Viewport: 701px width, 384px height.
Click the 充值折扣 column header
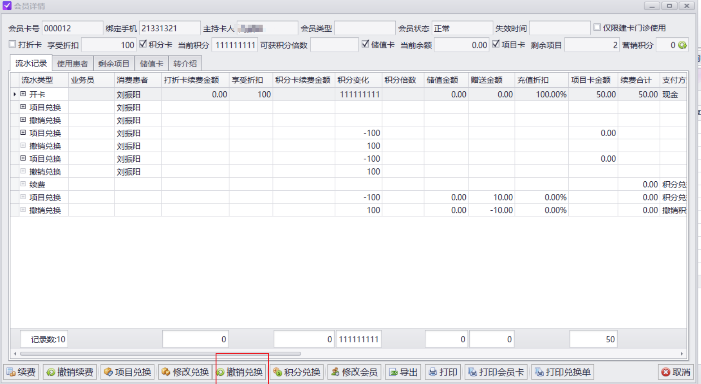coord(541,80)
